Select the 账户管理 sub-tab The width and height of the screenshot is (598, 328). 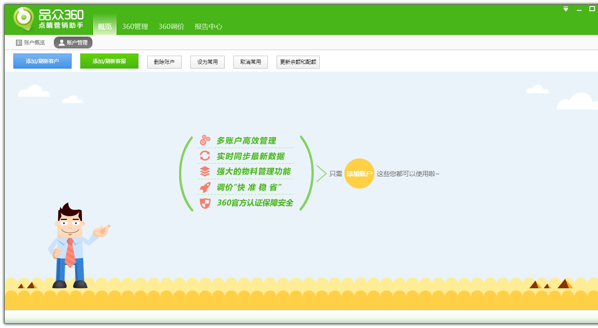[x=73, y=43]
